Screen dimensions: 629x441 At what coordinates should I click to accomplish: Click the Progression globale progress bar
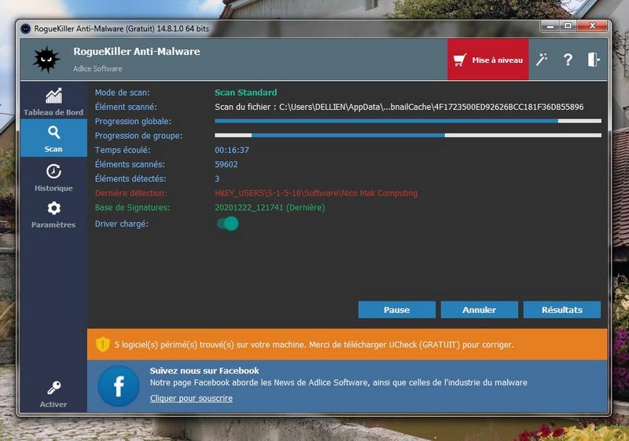pos(407,122)
